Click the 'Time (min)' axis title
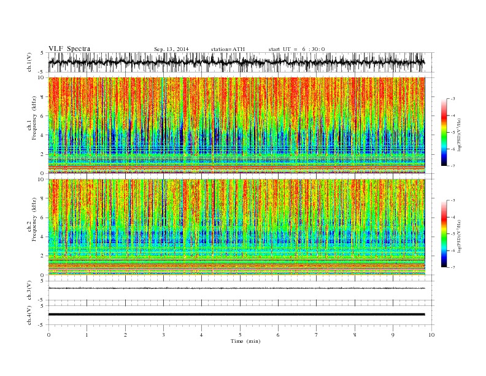Screen dimensions: 486x376 245,341
